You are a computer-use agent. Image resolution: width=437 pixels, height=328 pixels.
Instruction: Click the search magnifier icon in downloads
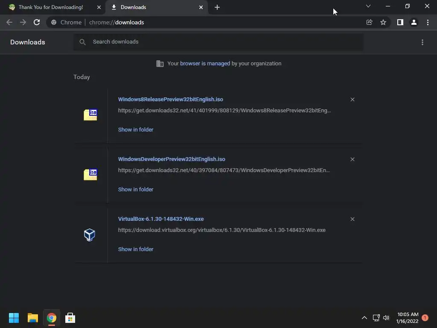click(x=82, y=42)
